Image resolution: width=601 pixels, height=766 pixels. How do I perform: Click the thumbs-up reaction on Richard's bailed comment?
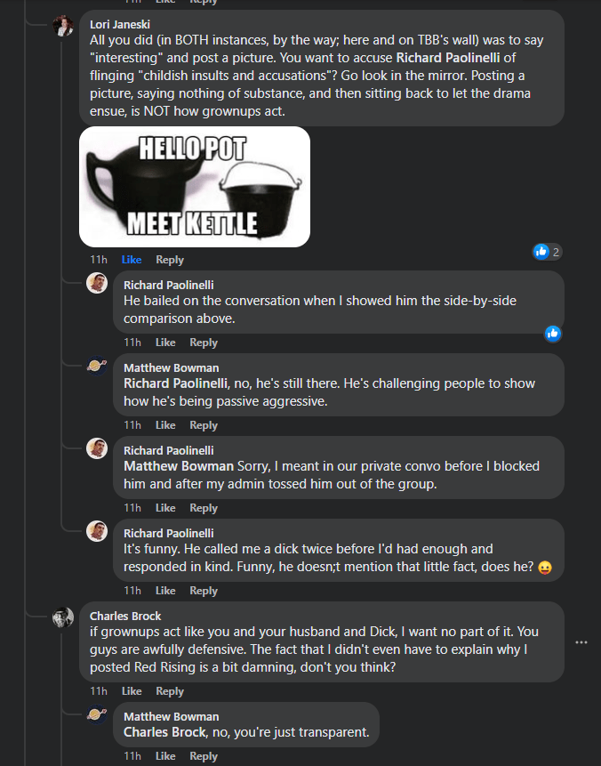point(553,334)
